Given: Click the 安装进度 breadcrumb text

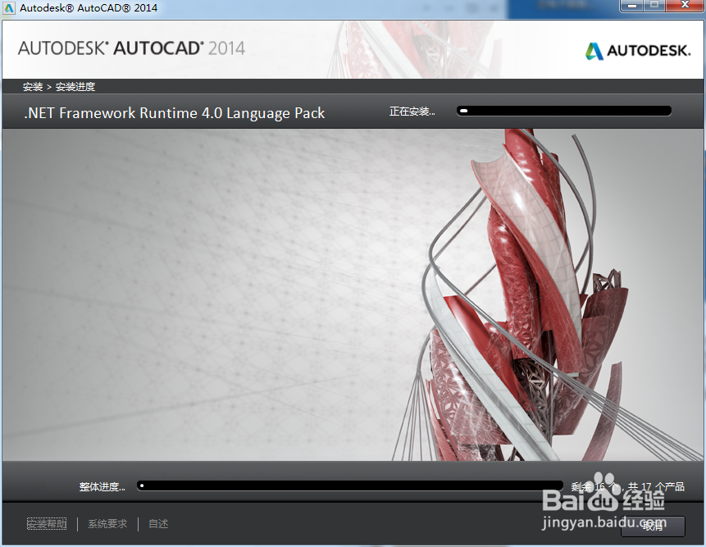Looking at the screenshot, I should 75,86.
